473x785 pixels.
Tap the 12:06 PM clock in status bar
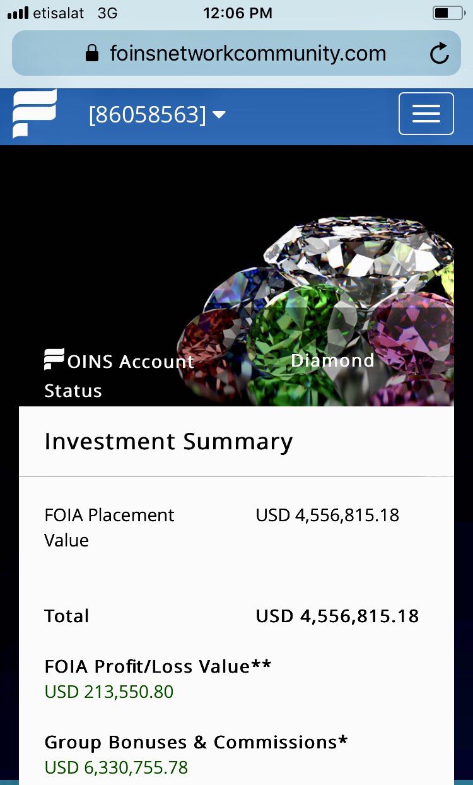tap(238, 13)
